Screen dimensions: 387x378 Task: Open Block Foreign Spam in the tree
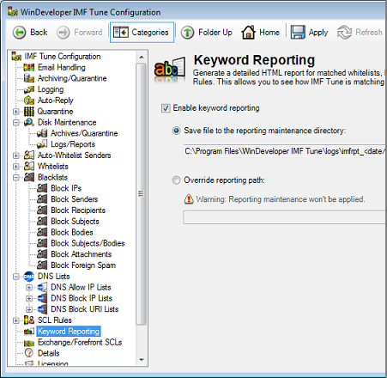click(83, 265)
